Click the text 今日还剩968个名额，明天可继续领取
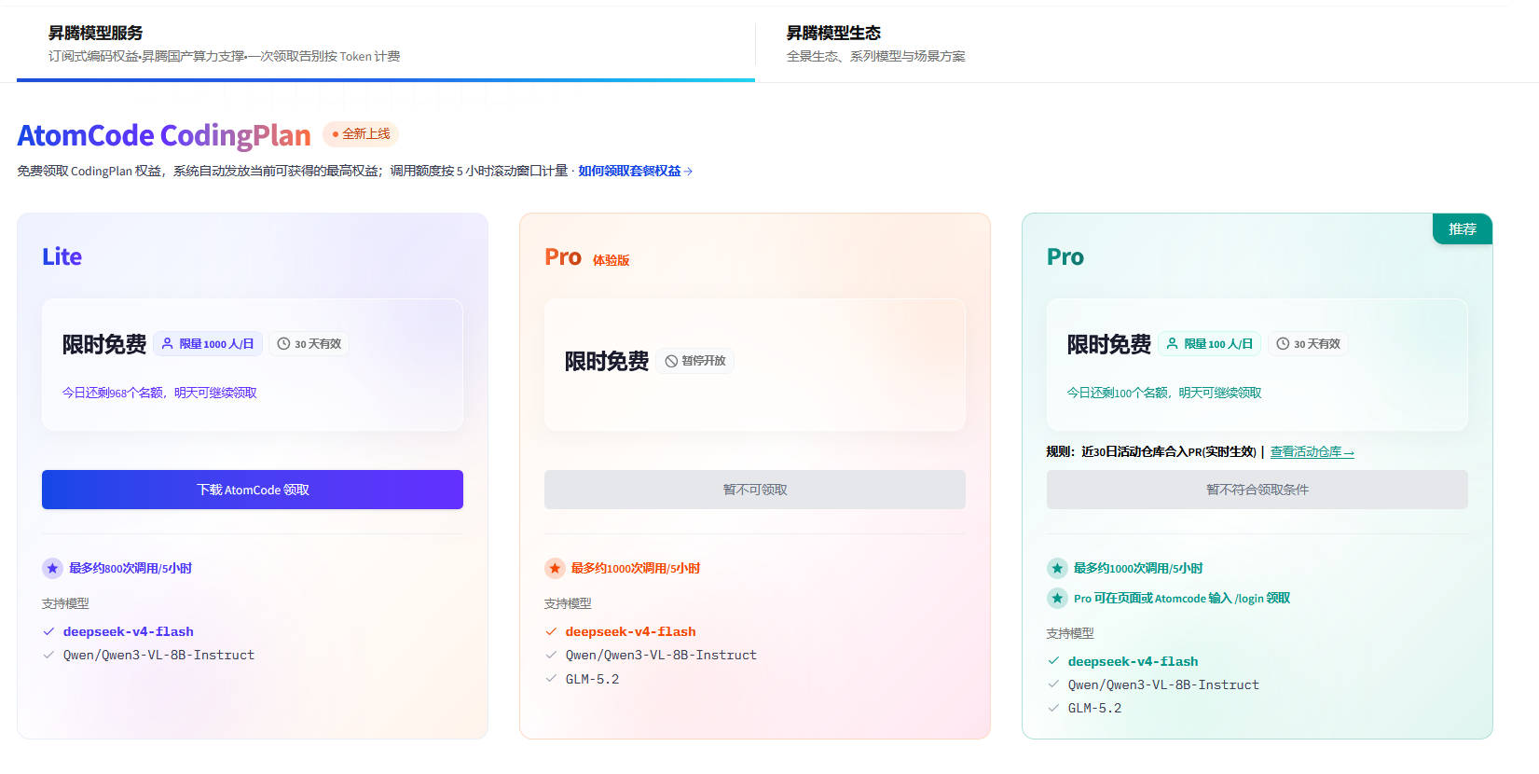The height and width of the screenshot is (774, 1539). [x=159, y=393]
